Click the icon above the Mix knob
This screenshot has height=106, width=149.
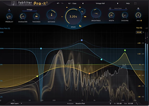138,8
